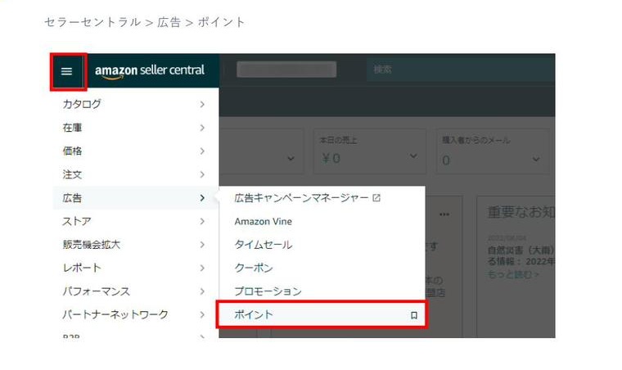Open 購入者からのメール dropdown arrow
The height and width of the screenshot is (370, 622).
pyautogui.click(x=536, y=160)
